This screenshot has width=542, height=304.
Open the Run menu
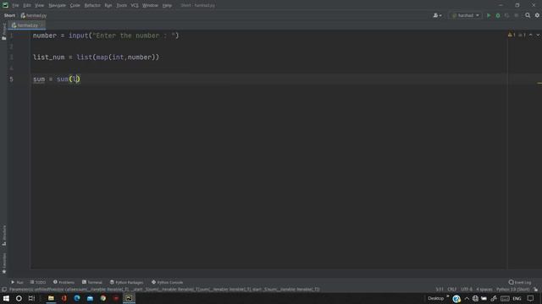(108, 6)
